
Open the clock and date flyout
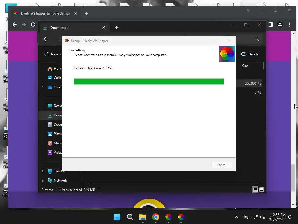pos(277,217)
